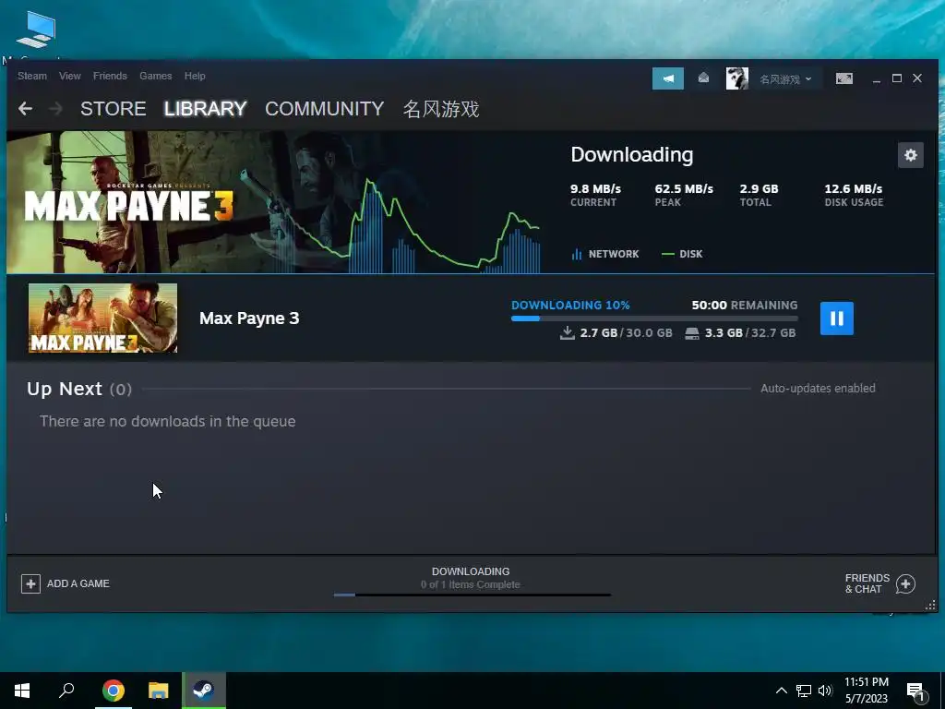Go forward with the right arrow

coord(55,109)
